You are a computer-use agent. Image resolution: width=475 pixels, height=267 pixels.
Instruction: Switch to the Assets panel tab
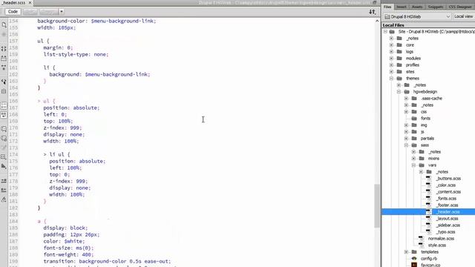coord(417,7)
